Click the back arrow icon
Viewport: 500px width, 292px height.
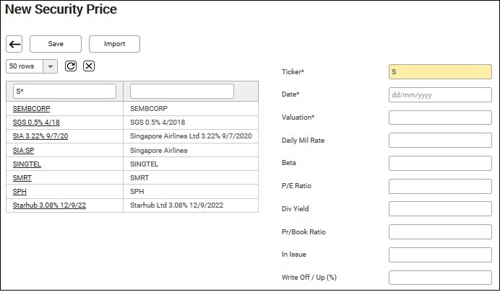click(x=14, y=44)
